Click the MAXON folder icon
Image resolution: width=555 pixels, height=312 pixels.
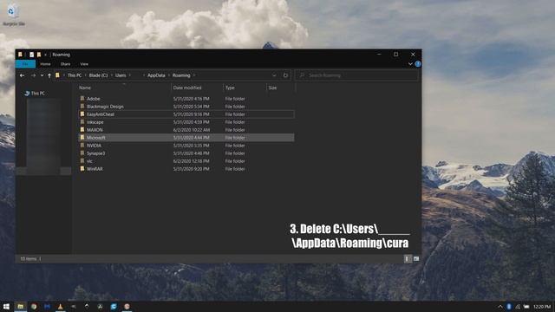(82, 129)
